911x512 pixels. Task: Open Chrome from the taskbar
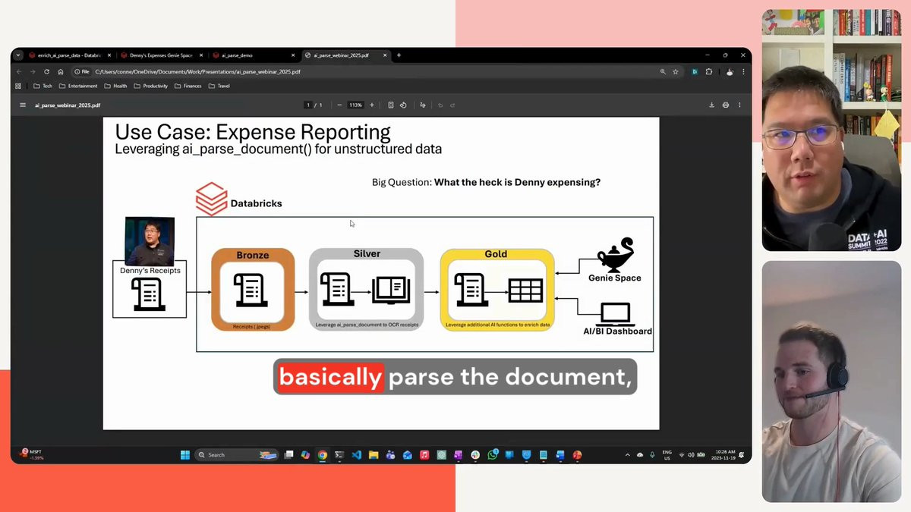tap(323, 455)
